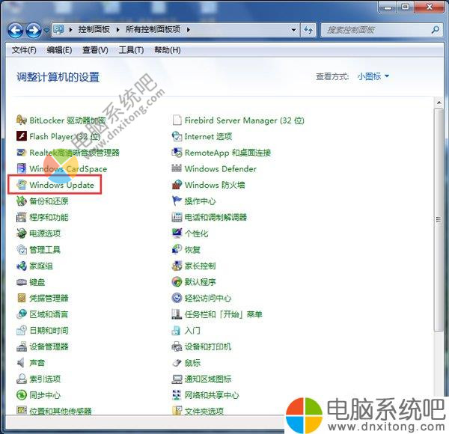
Task: Click the back navigation arrow button
Action: [x=15, y=31]
